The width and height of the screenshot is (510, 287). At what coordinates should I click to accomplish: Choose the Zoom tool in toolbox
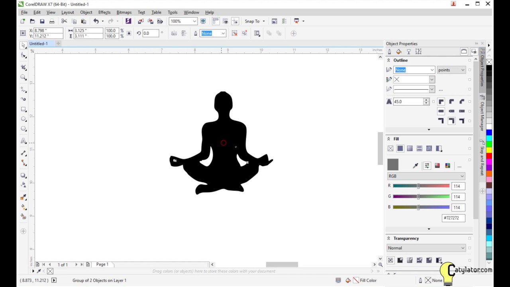click(x=24, y=78)
